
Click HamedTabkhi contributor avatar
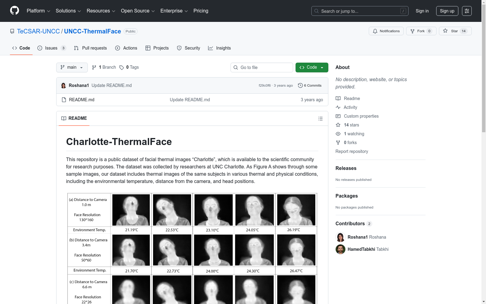coord(341,249)
